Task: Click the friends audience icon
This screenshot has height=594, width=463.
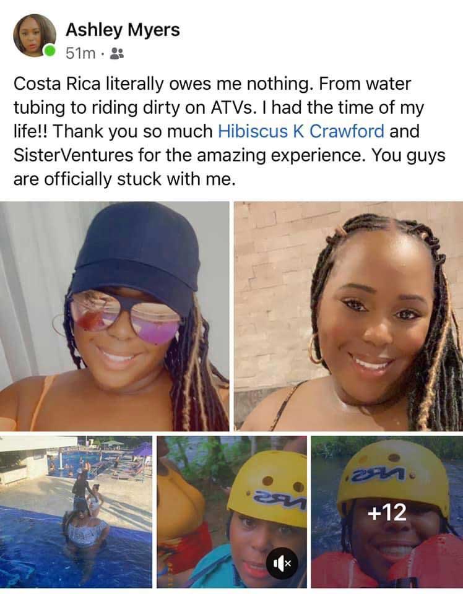Action: pos(117,54)
